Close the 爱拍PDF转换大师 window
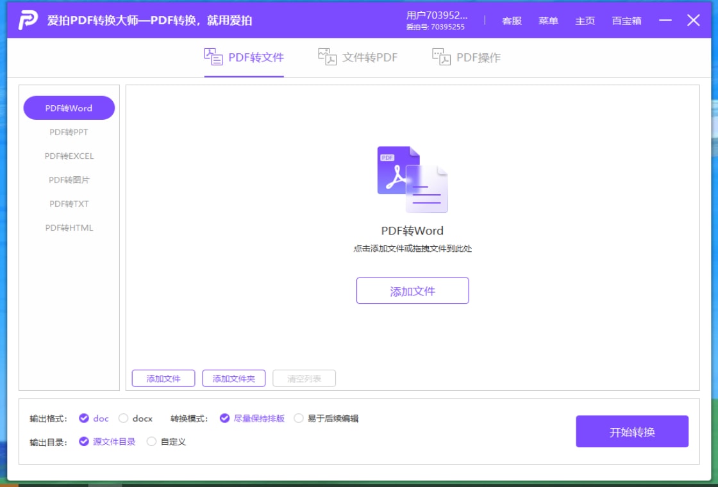718x487 pixels. (x=693, y=20)
